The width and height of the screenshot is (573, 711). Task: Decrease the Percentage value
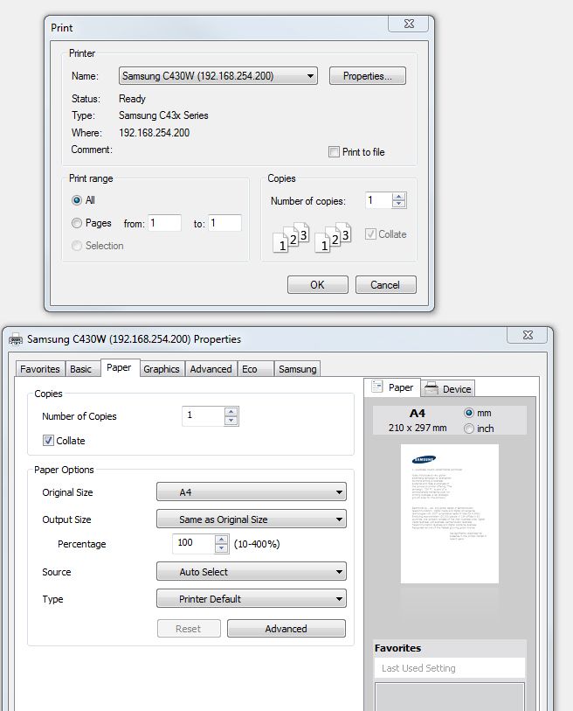(221, 547)
